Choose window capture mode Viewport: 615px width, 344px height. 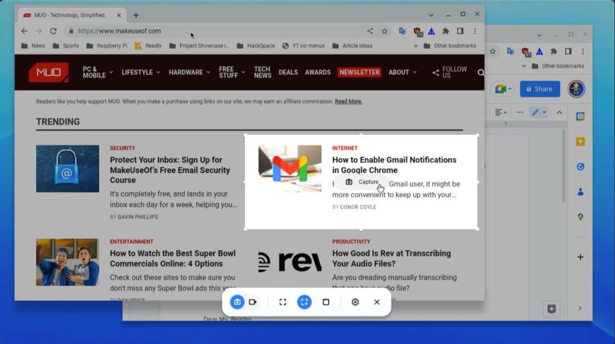pos(326,302)
